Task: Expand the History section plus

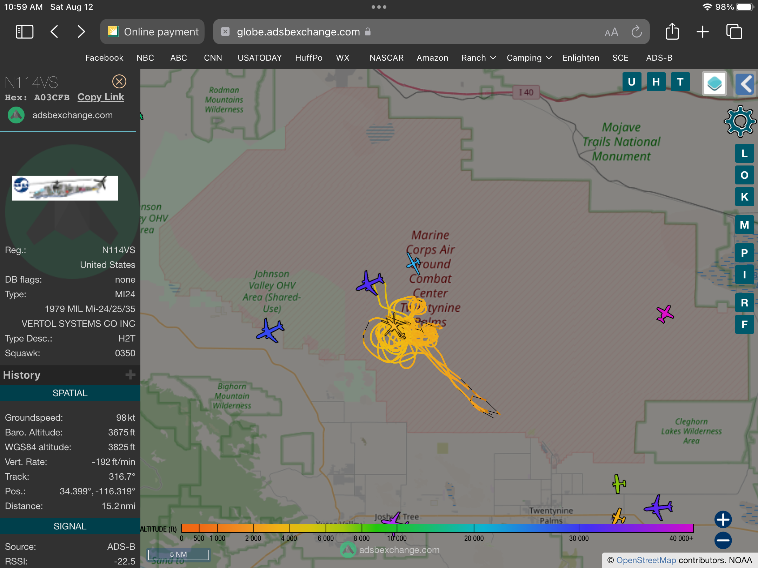Action: click(x=130, y=375)
